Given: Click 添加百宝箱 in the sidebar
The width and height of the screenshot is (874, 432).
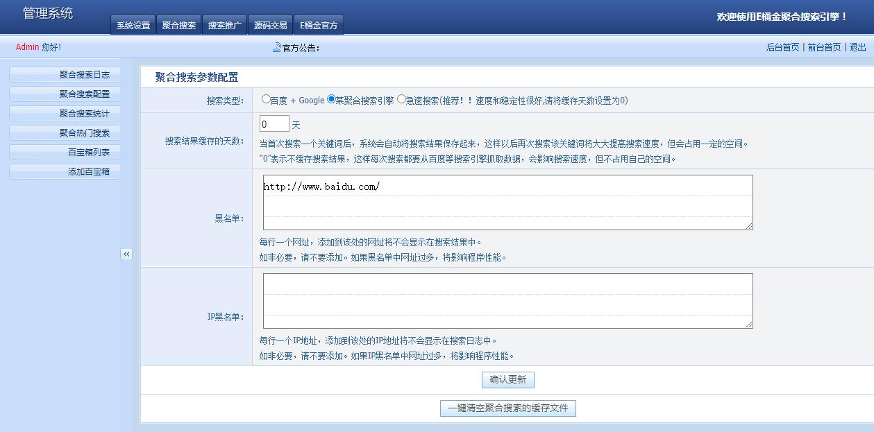Looking at the screenshot, I should [x=65, y=172].
